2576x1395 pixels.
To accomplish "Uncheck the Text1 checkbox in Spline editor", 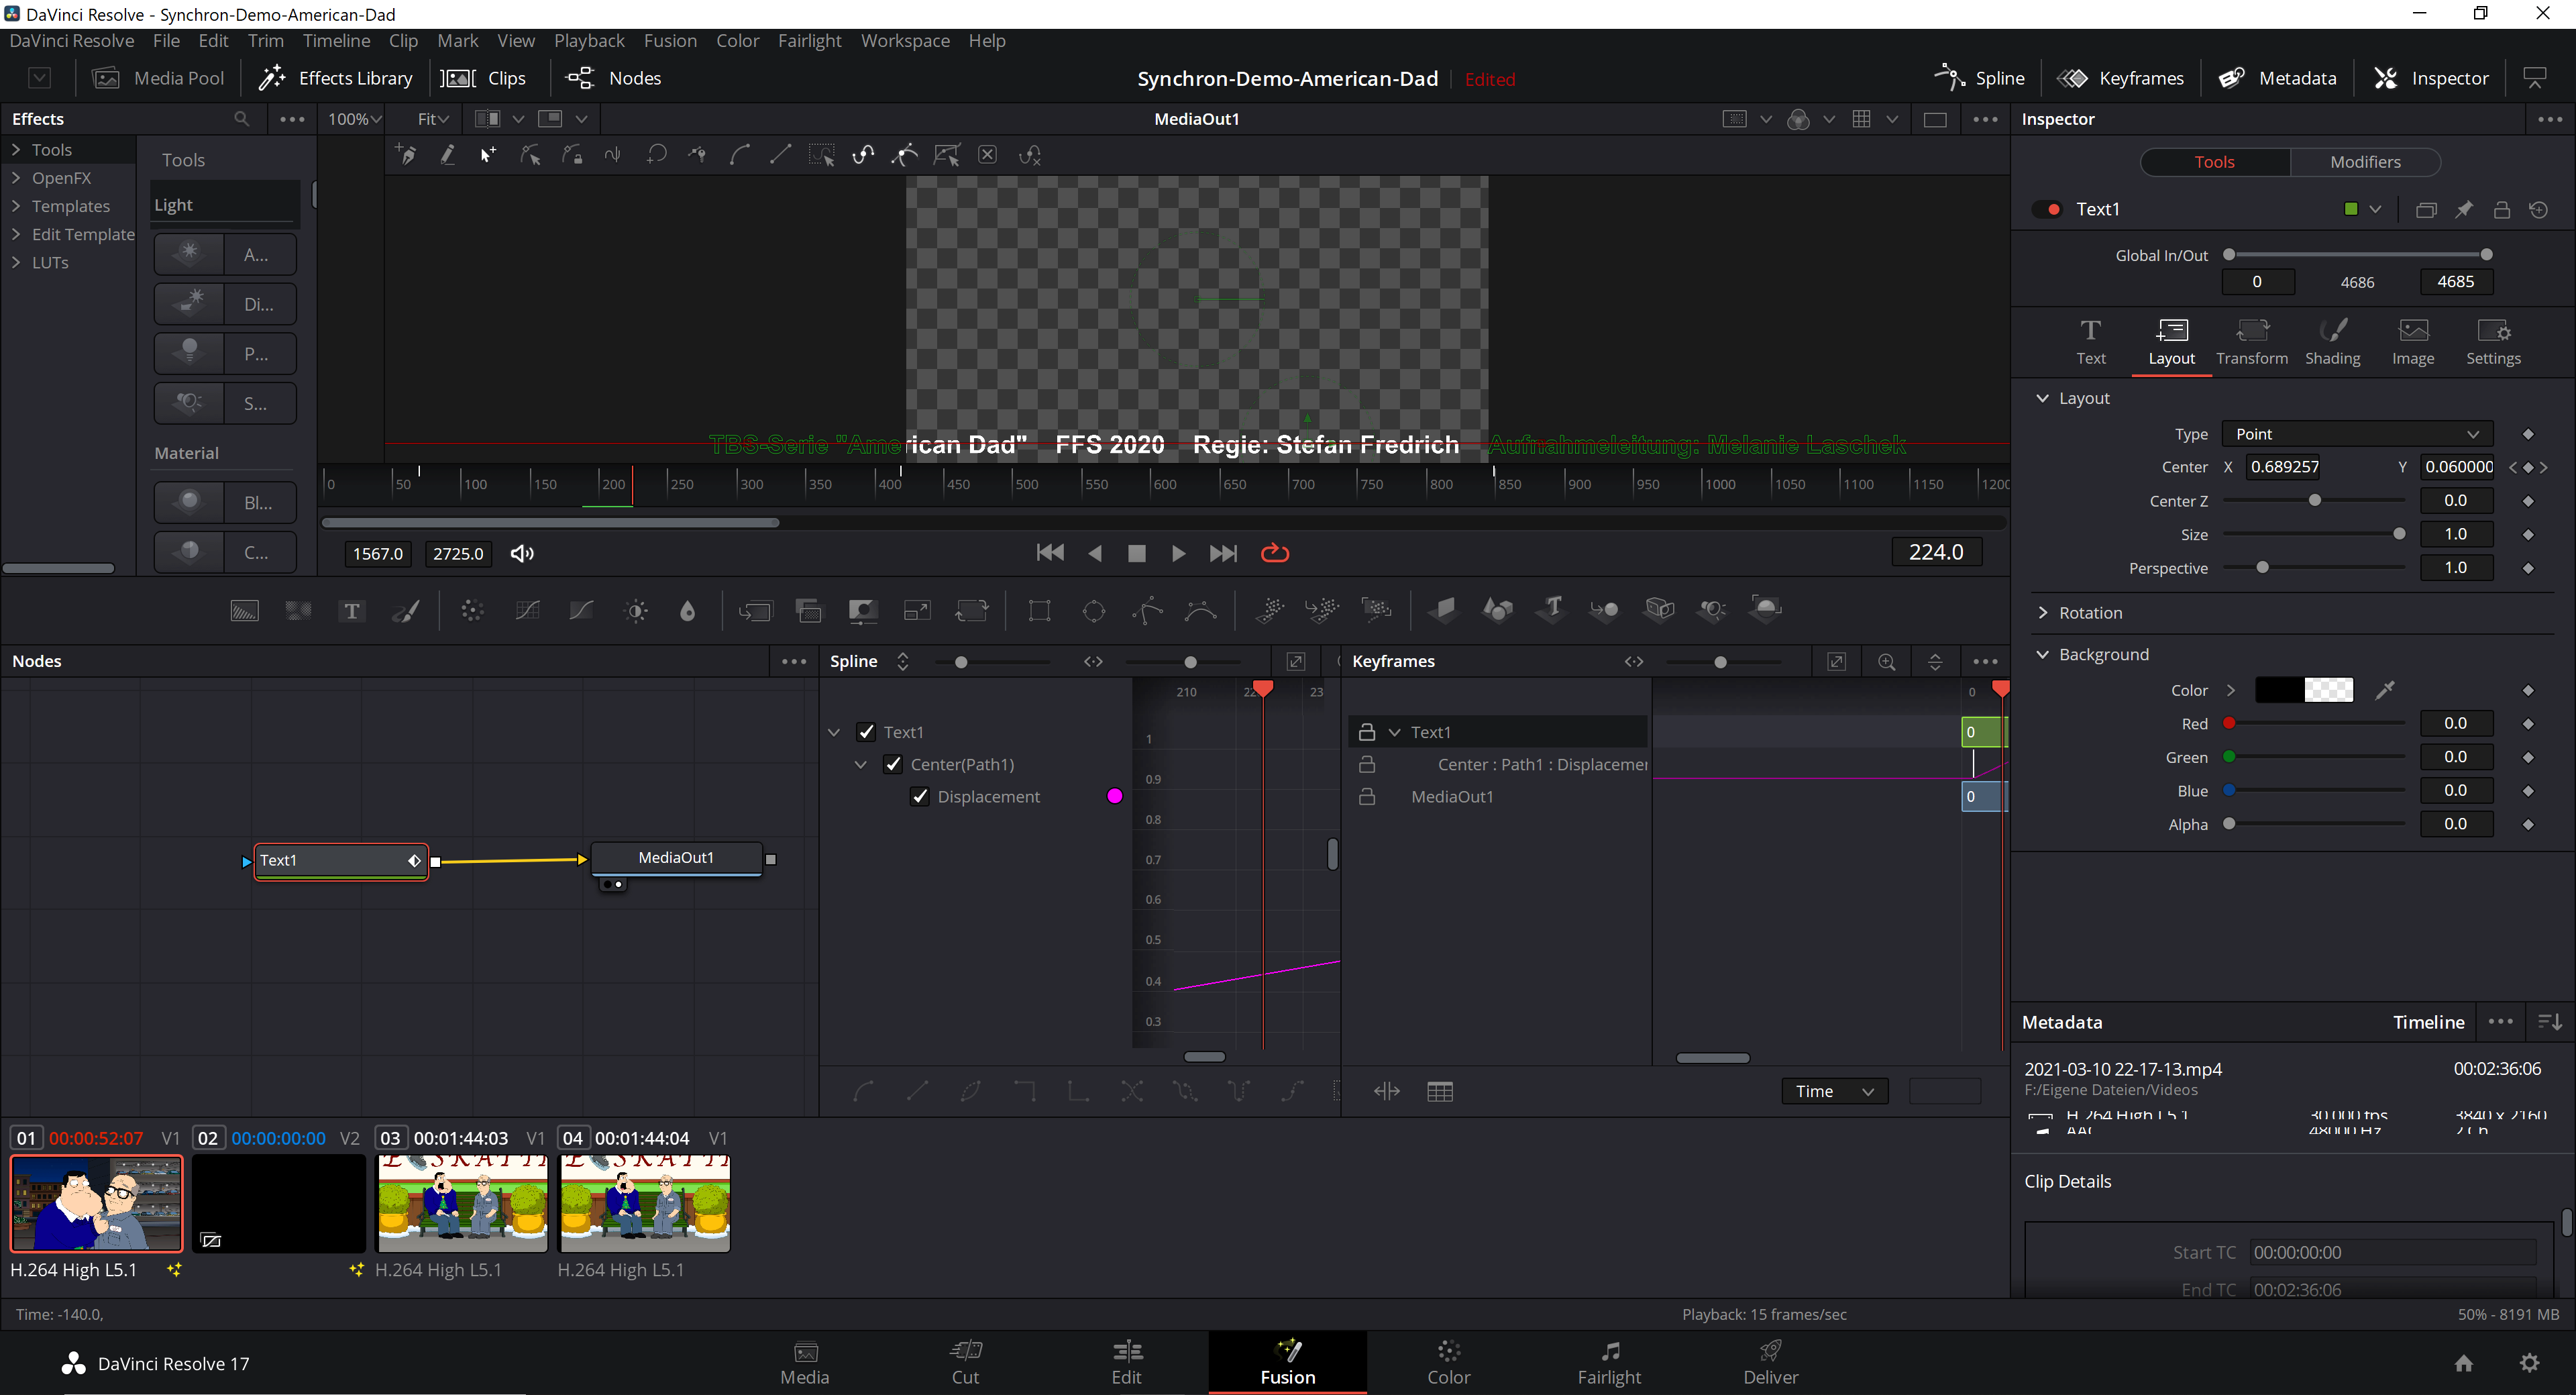I will tap(866, 732).
